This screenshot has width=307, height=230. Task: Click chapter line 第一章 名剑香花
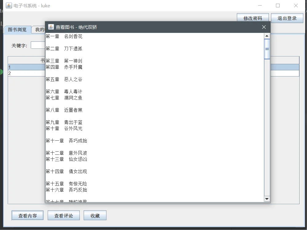[64, 36]
